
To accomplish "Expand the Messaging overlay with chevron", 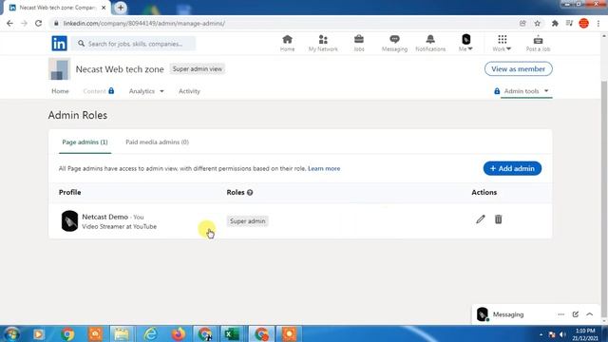I will click(x=590, y=314).
